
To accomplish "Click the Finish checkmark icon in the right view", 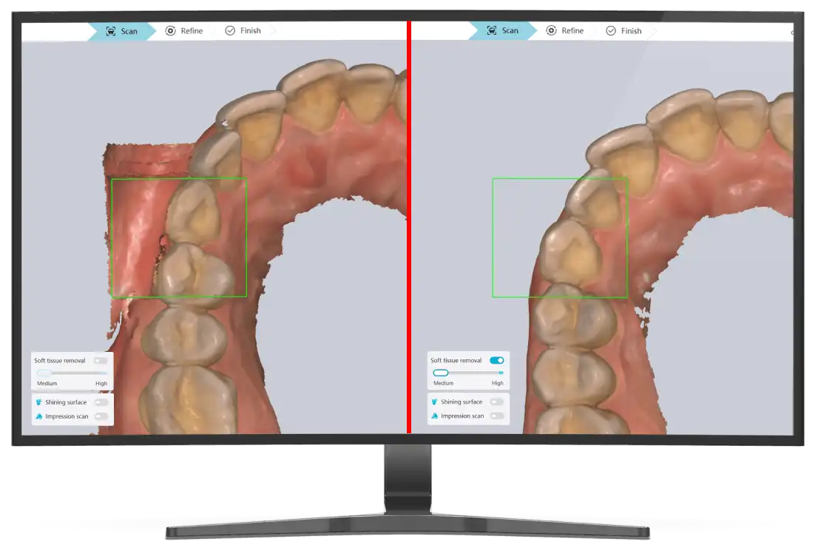I will (611, 31).
